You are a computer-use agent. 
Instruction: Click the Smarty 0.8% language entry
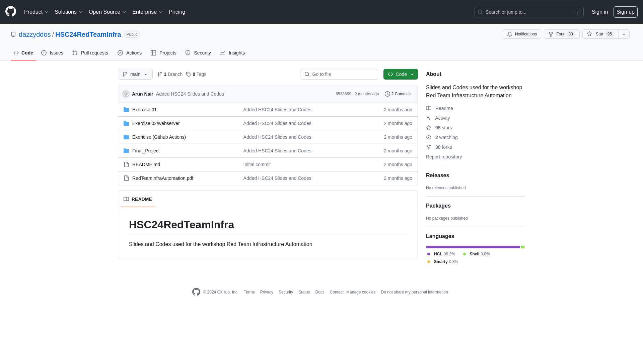tap(443, 262)
